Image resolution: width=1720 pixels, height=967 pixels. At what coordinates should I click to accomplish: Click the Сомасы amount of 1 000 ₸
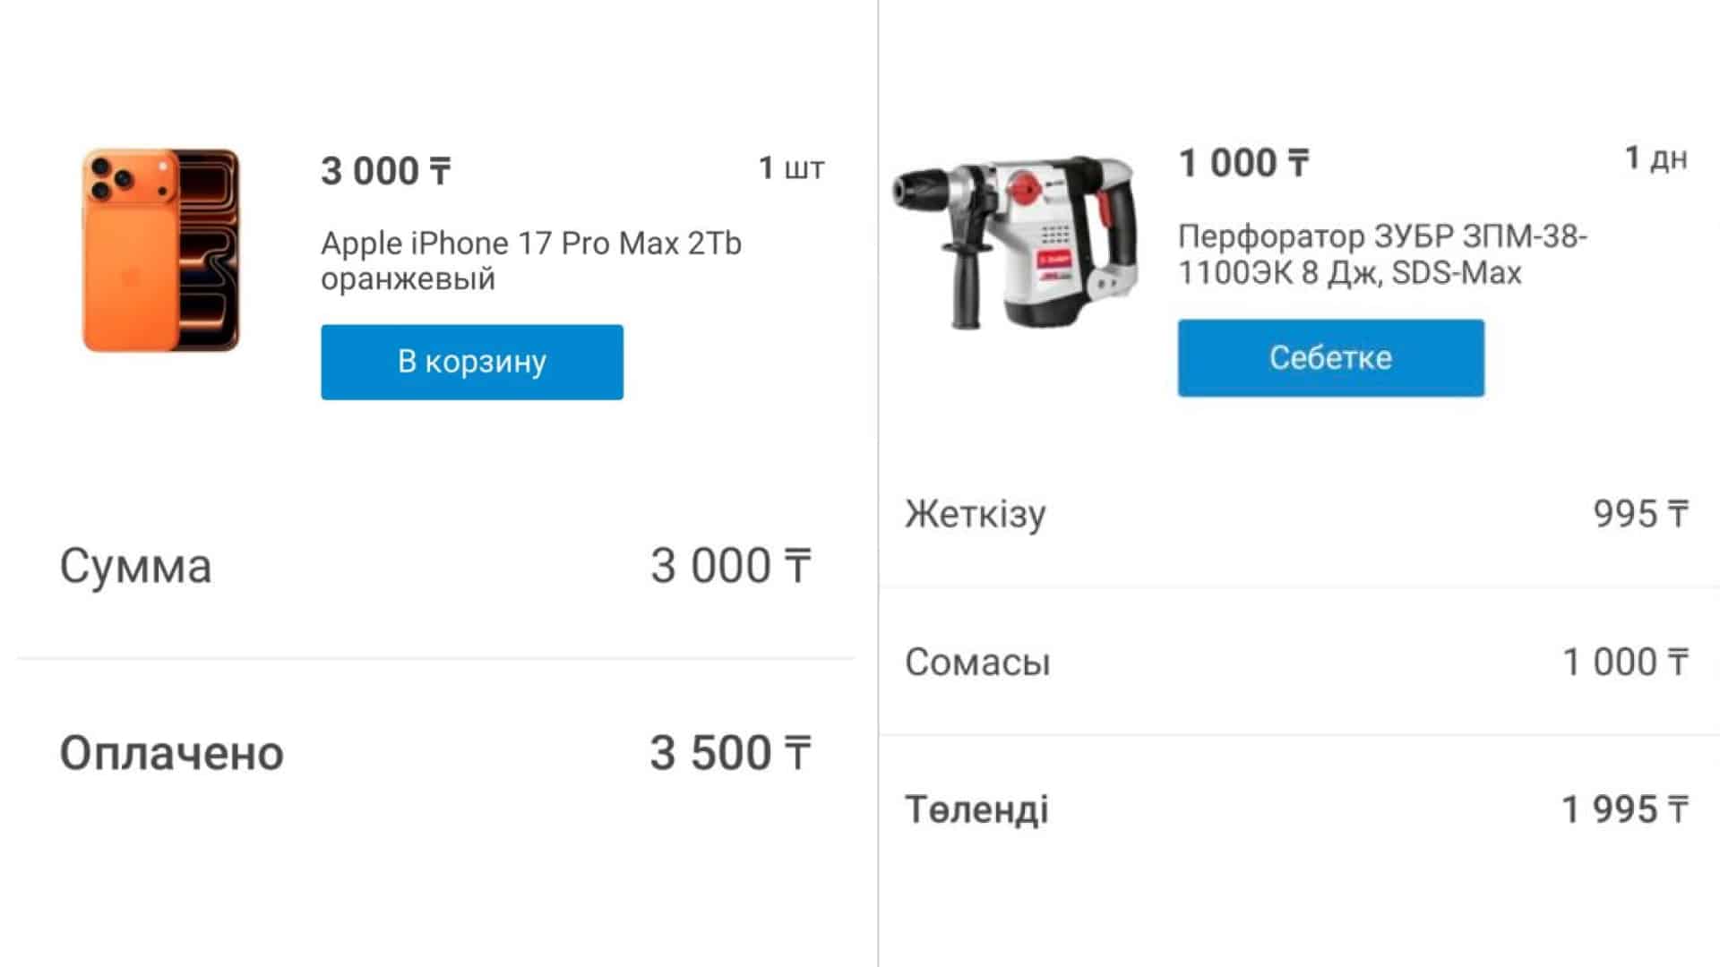(x=1625, y=663)
